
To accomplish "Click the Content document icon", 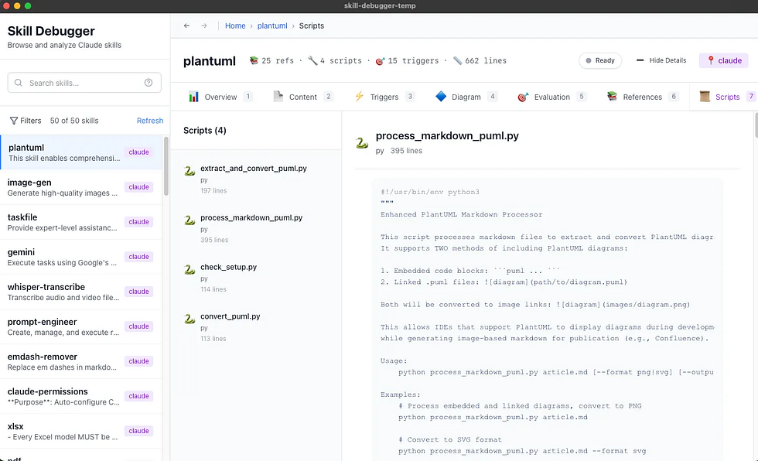I will [278, 97].
